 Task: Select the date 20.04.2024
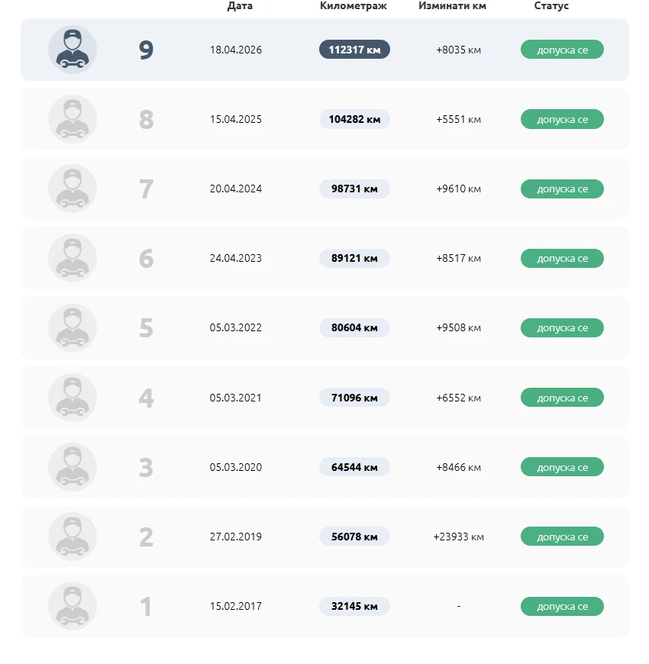(235, 189)
